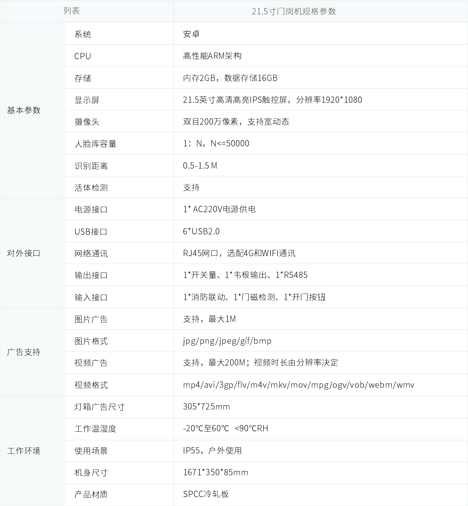Click the 活体检测 row label
Screen dimensions: 468x506
91,188
